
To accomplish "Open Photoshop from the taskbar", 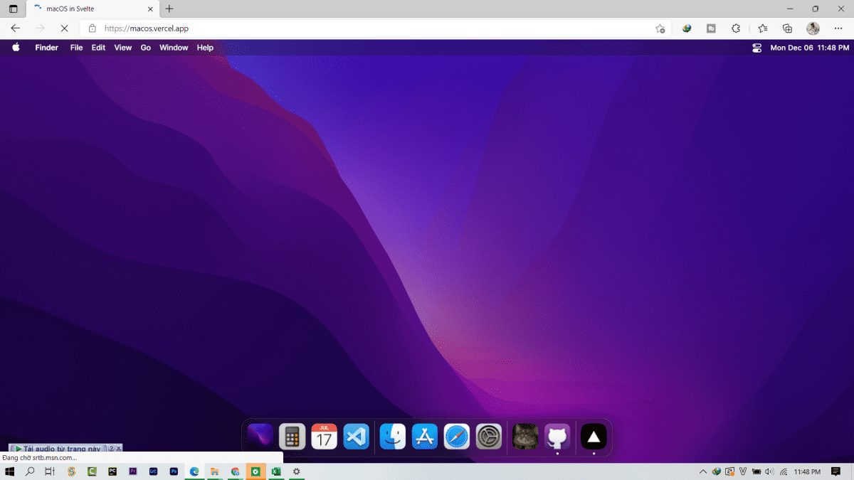I will coord(174,471).
